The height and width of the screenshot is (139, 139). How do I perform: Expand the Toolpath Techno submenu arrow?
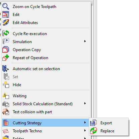click(85, 130)
